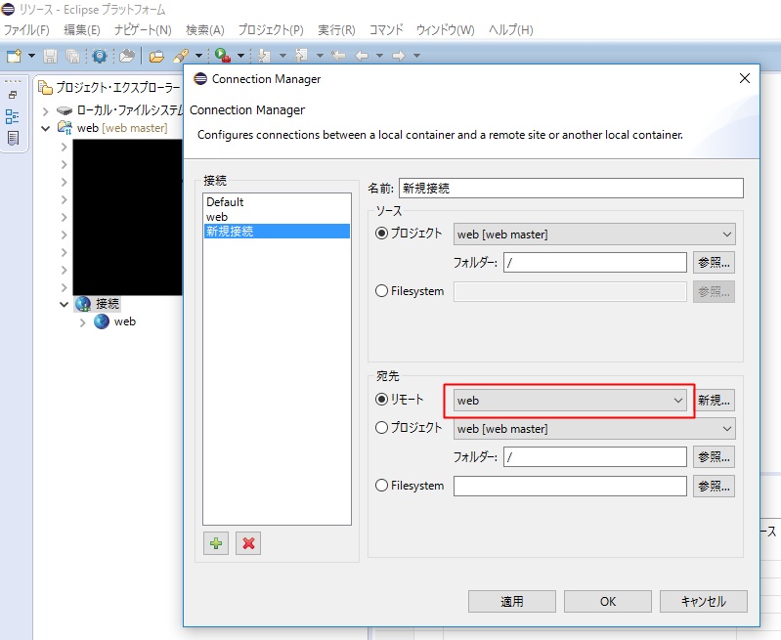
Task: Select the 宛先 Filesystem radio button
Action: (381, 486)
